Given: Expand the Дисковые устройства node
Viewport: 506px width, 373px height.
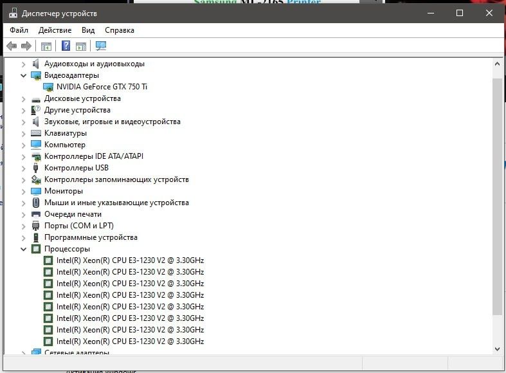Looking at the screenshot, I should (x=23, y=99).
